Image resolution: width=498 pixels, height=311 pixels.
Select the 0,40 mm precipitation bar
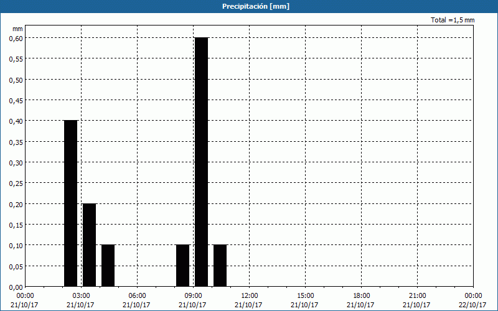pyautogui.click(x=70, y=203)
